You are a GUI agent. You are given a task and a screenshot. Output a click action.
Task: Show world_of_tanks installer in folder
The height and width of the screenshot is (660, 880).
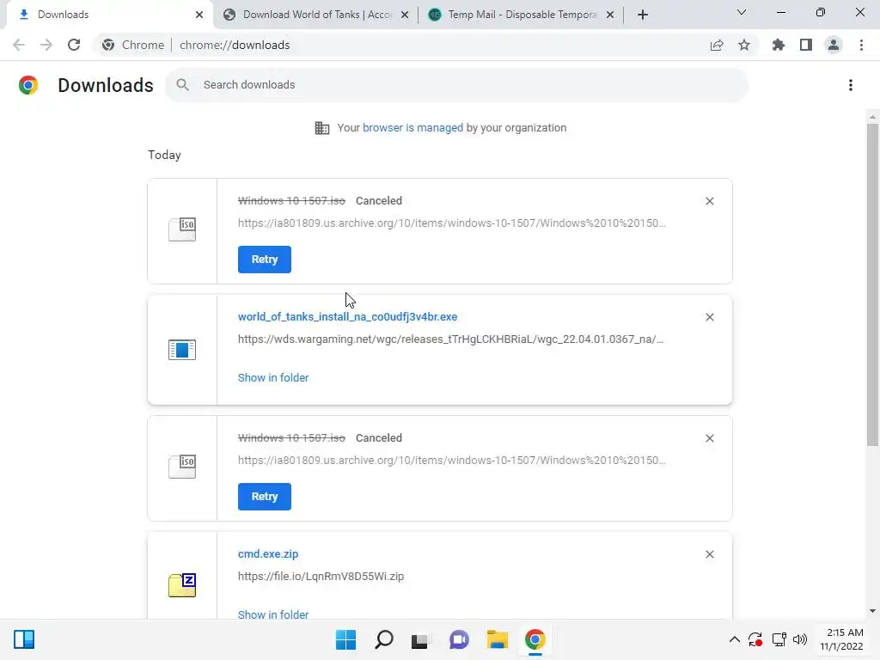point(273,378)
